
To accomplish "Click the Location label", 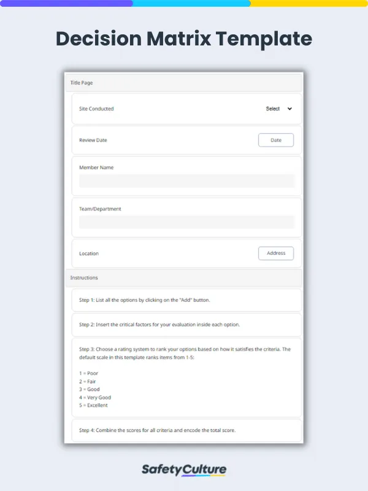I will pyautogui.click(x=89, y=253).
